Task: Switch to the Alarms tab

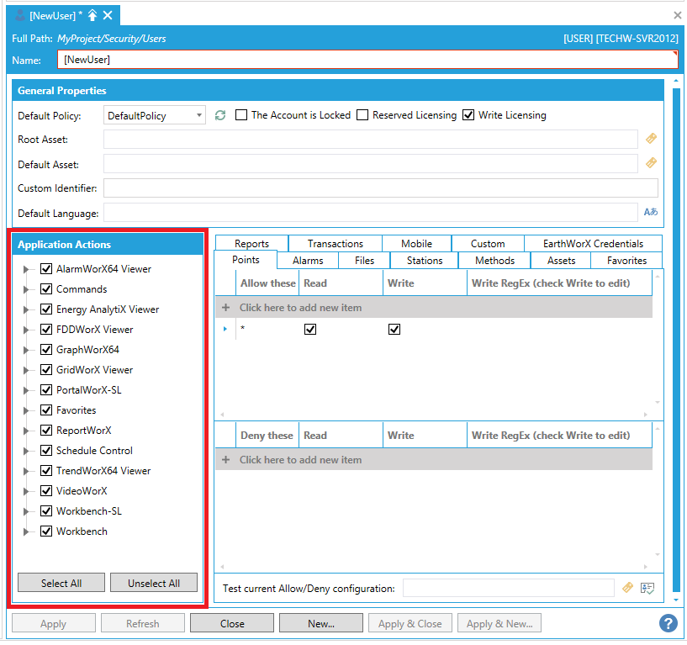Action: point(308,261)
